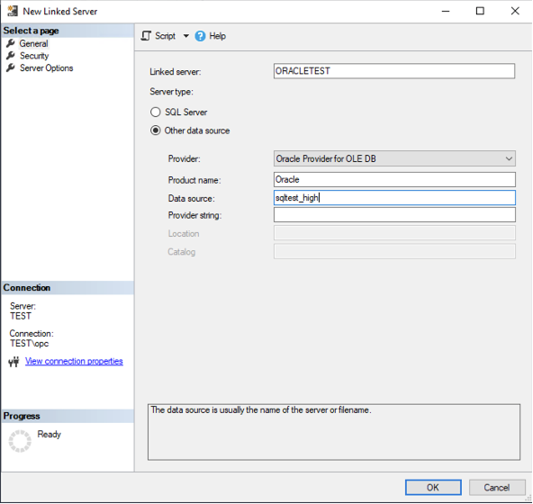
Task: Click the Product name field
Action: coord(394,179)
